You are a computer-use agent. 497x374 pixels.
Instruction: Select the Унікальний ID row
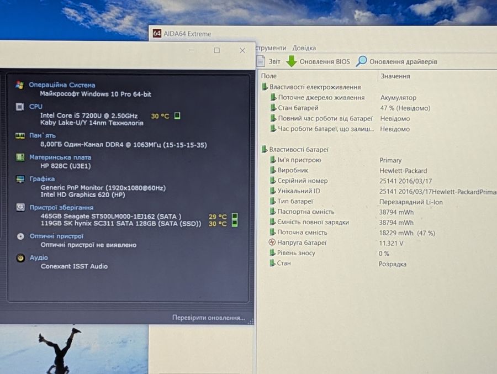tap(383, 191)
